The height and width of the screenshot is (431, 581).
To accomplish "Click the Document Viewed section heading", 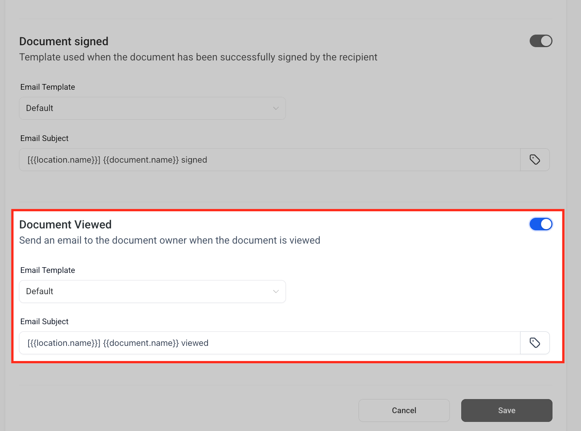I will (65, 225).
